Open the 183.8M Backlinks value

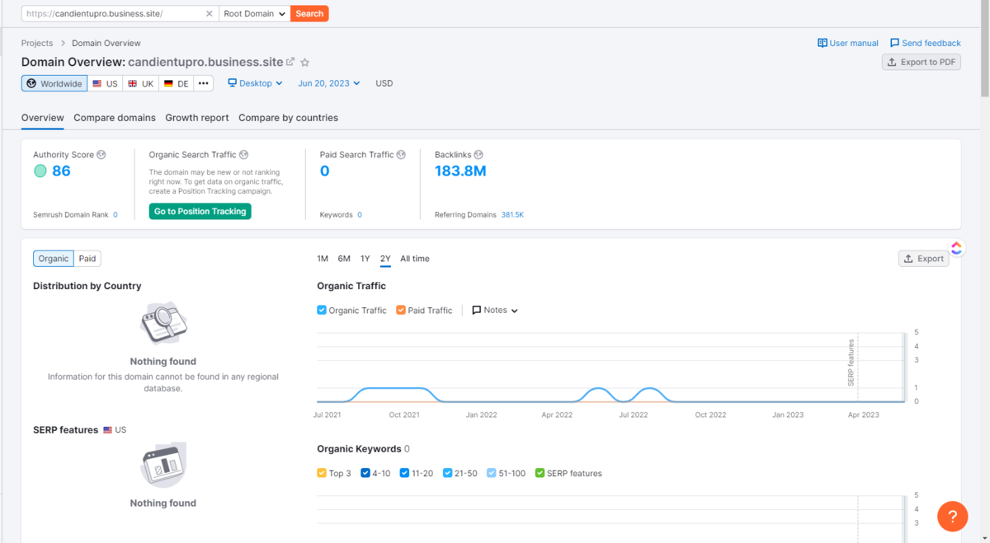(x=460, y=171)
